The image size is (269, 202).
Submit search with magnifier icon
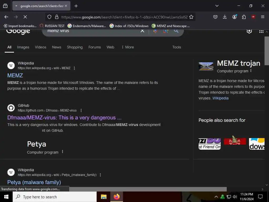[176, 31]
